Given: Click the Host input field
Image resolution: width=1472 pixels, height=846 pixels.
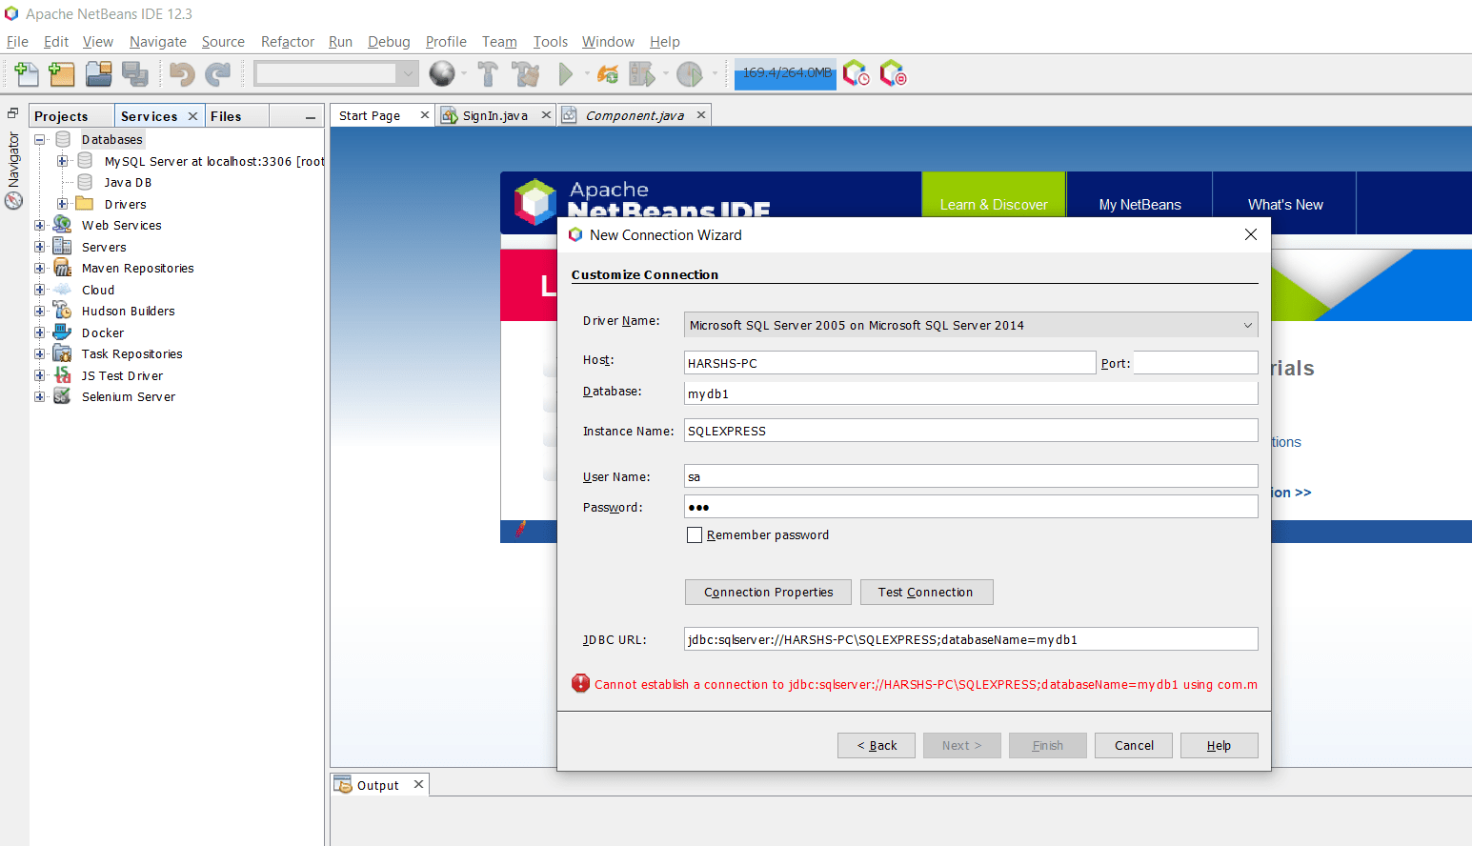Looking at the screenshot, I should pos(890,363).
